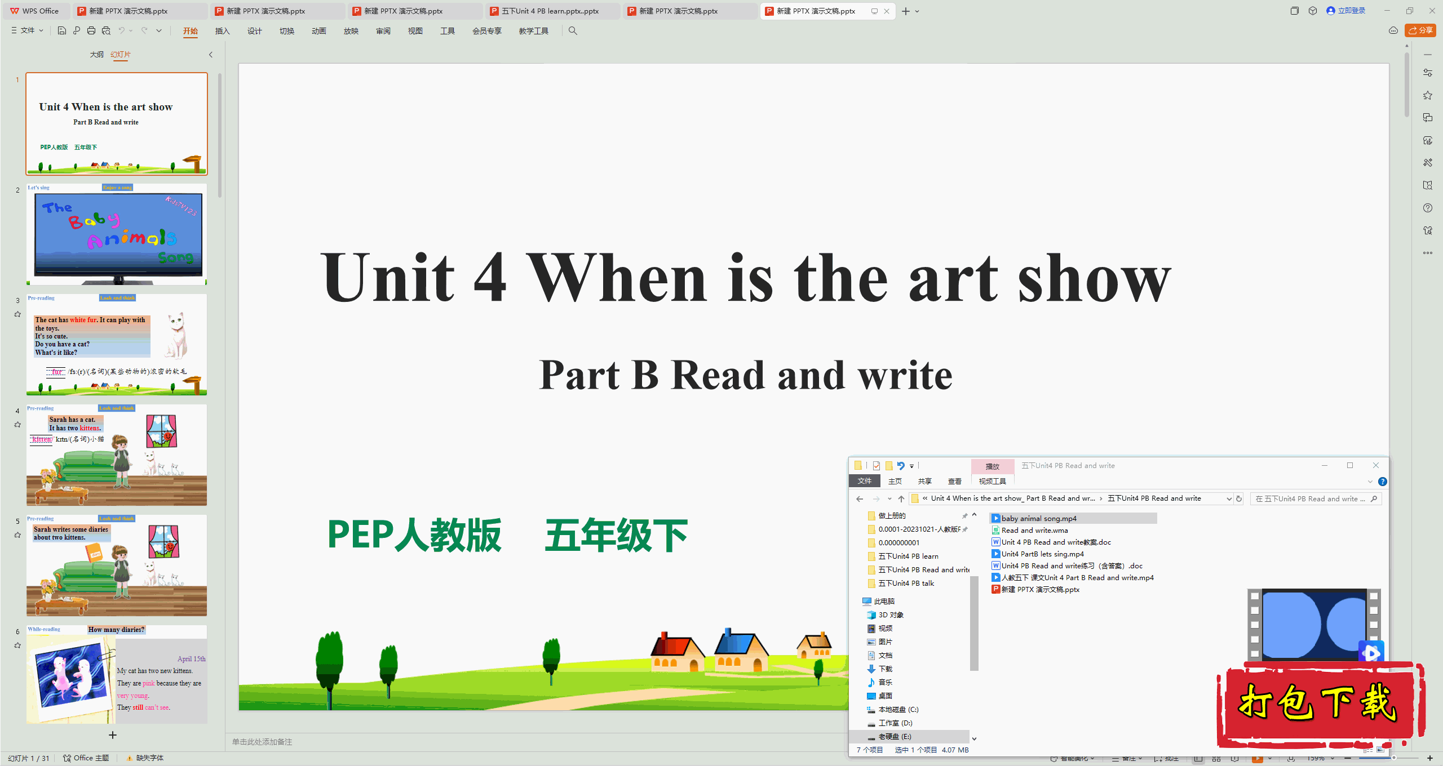The image size is (1443, 766).
Task: Click the three-dots more icon in right sidebar
Action: point(1428,253)
